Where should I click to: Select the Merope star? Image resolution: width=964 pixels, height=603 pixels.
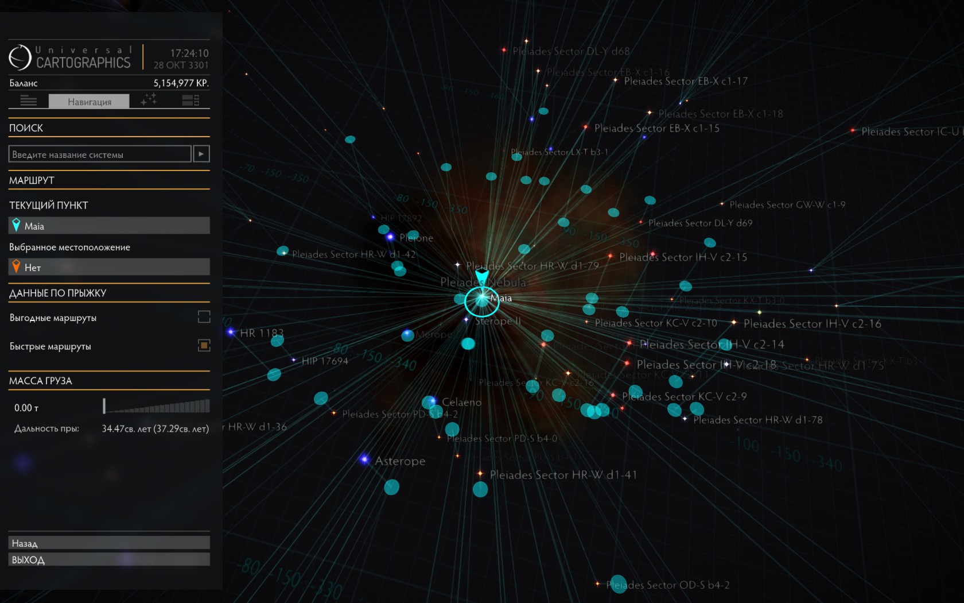click(x=407, y=333)
